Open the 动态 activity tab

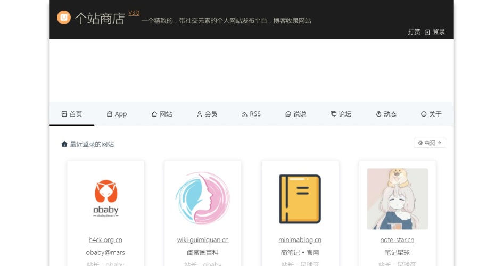(x=386, y=114)
